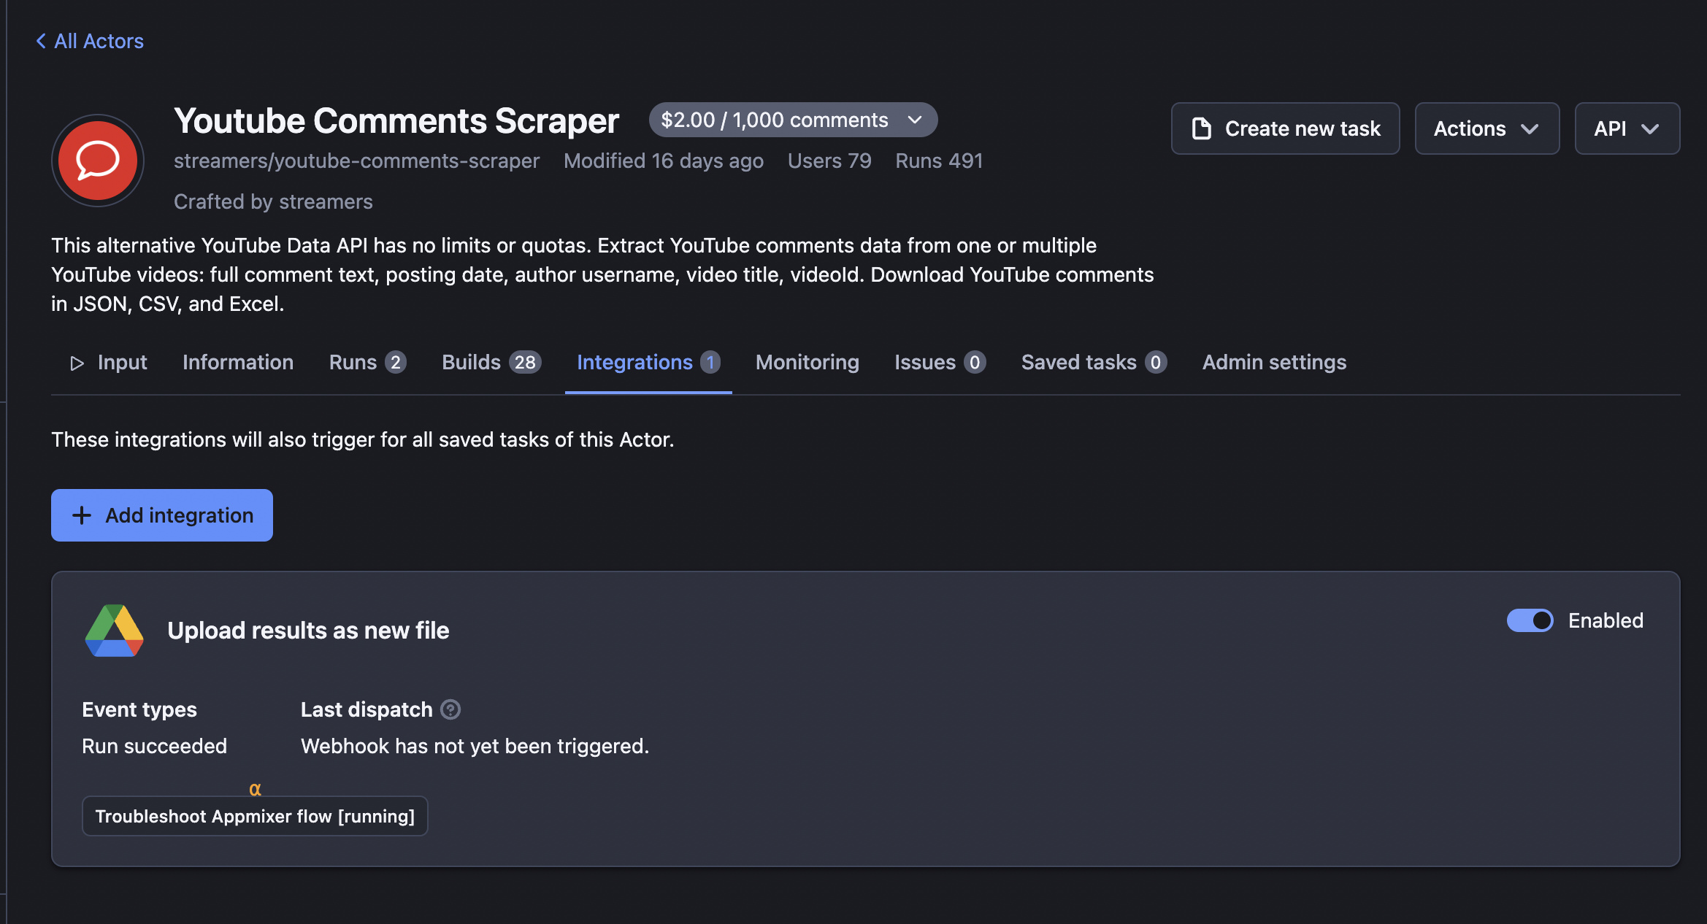Follow the All Actors link
Image resolution: width=1707 pixels, height=924 pixels.
coord(99,41)
